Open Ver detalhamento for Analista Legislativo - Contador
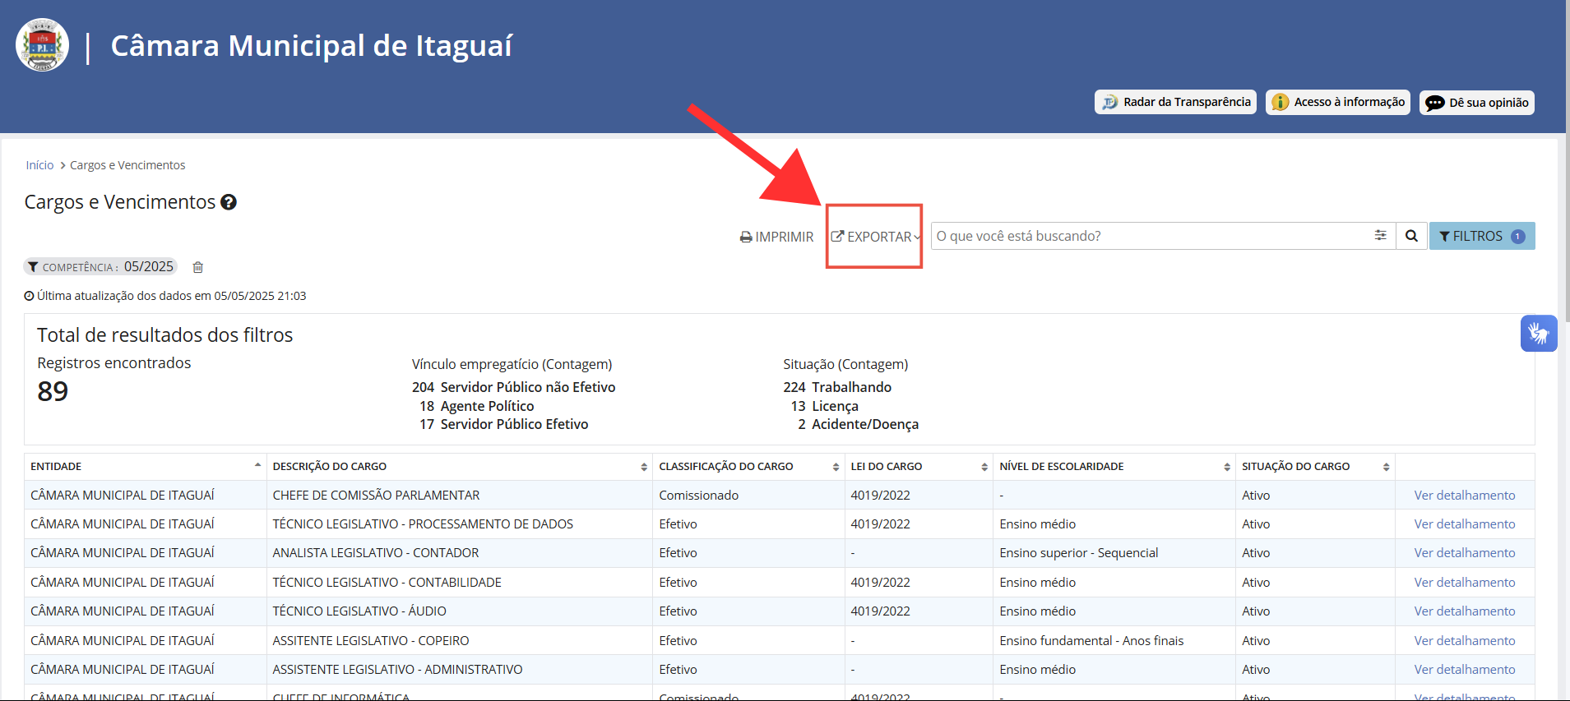Viewport: 1570px width, 701px height. pyautogui.click(x=1465, y=553)
